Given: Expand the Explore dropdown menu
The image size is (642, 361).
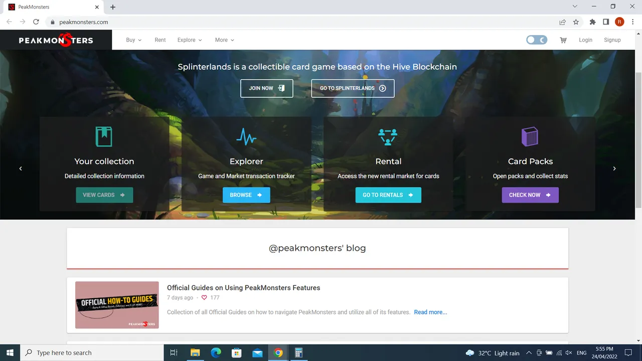Looking at the screenshot, I should pyautogui.click(x=190, y=40).
